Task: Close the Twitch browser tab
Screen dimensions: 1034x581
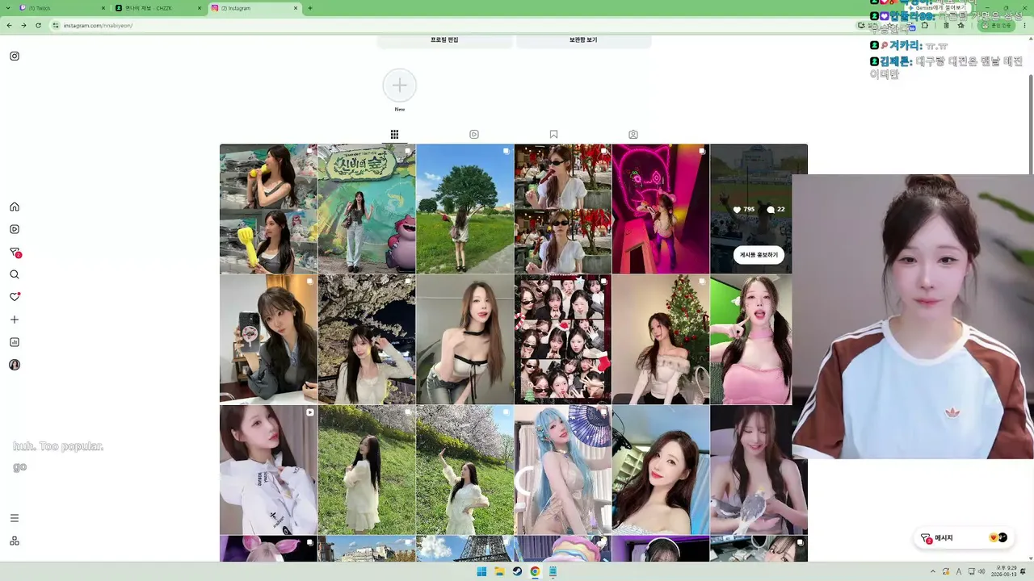Action: 103,8
